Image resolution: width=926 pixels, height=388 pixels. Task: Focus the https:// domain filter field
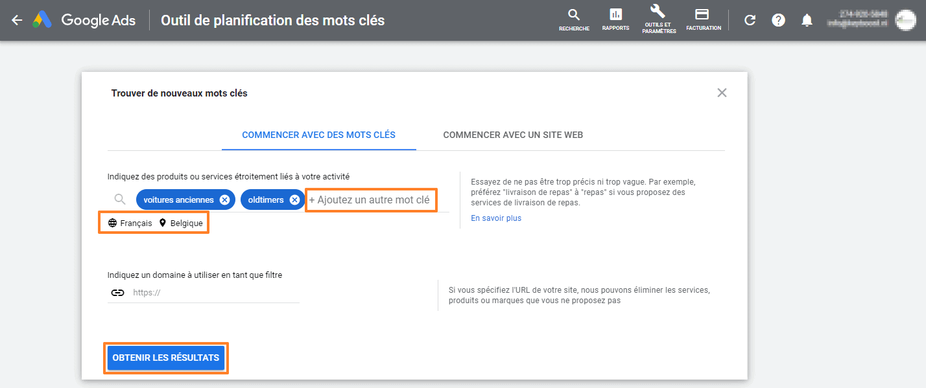[204, 292]
